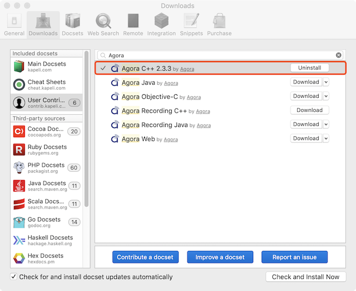Viewport: 356px width, 291px height.
Task: Open the General preferences icon
Action: 14,21
